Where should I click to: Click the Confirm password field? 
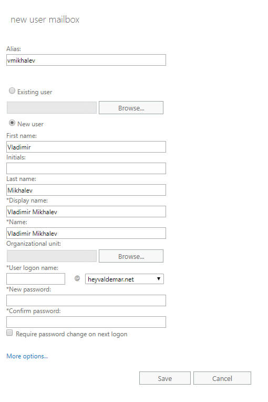(86, 321)
